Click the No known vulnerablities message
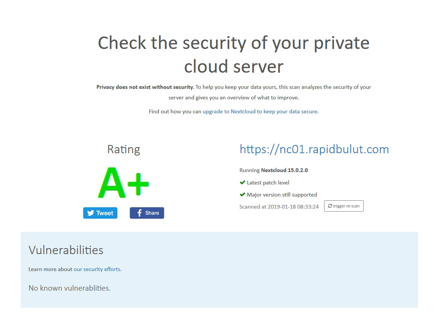 [69, 288]
